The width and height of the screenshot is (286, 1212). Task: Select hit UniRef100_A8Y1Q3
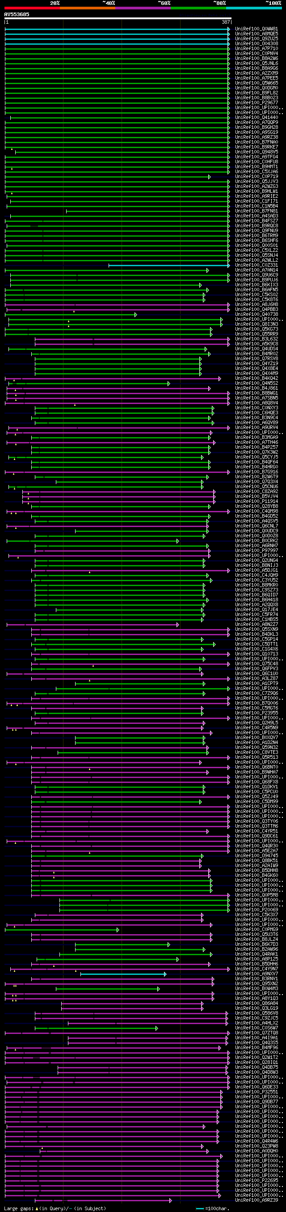257,998
